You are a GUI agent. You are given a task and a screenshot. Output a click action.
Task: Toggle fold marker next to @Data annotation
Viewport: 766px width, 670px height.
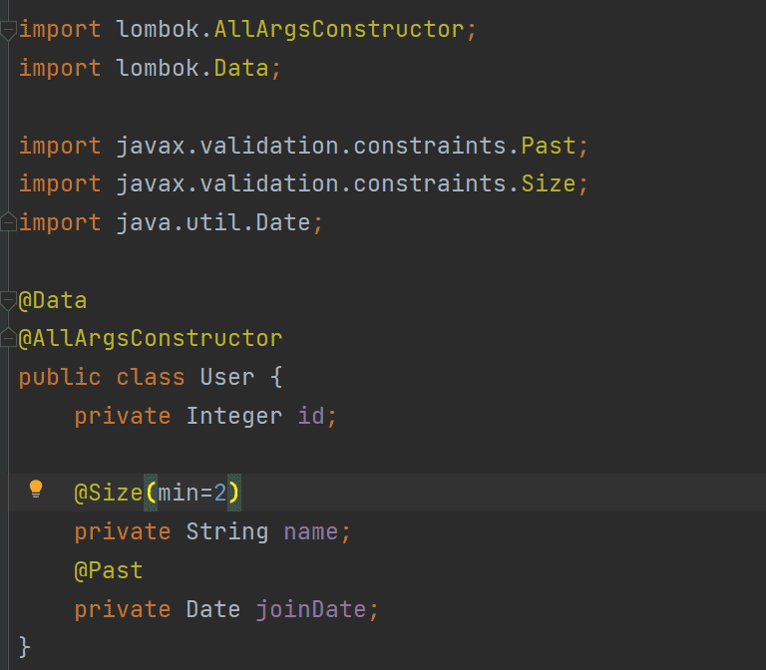click(8, 300)
